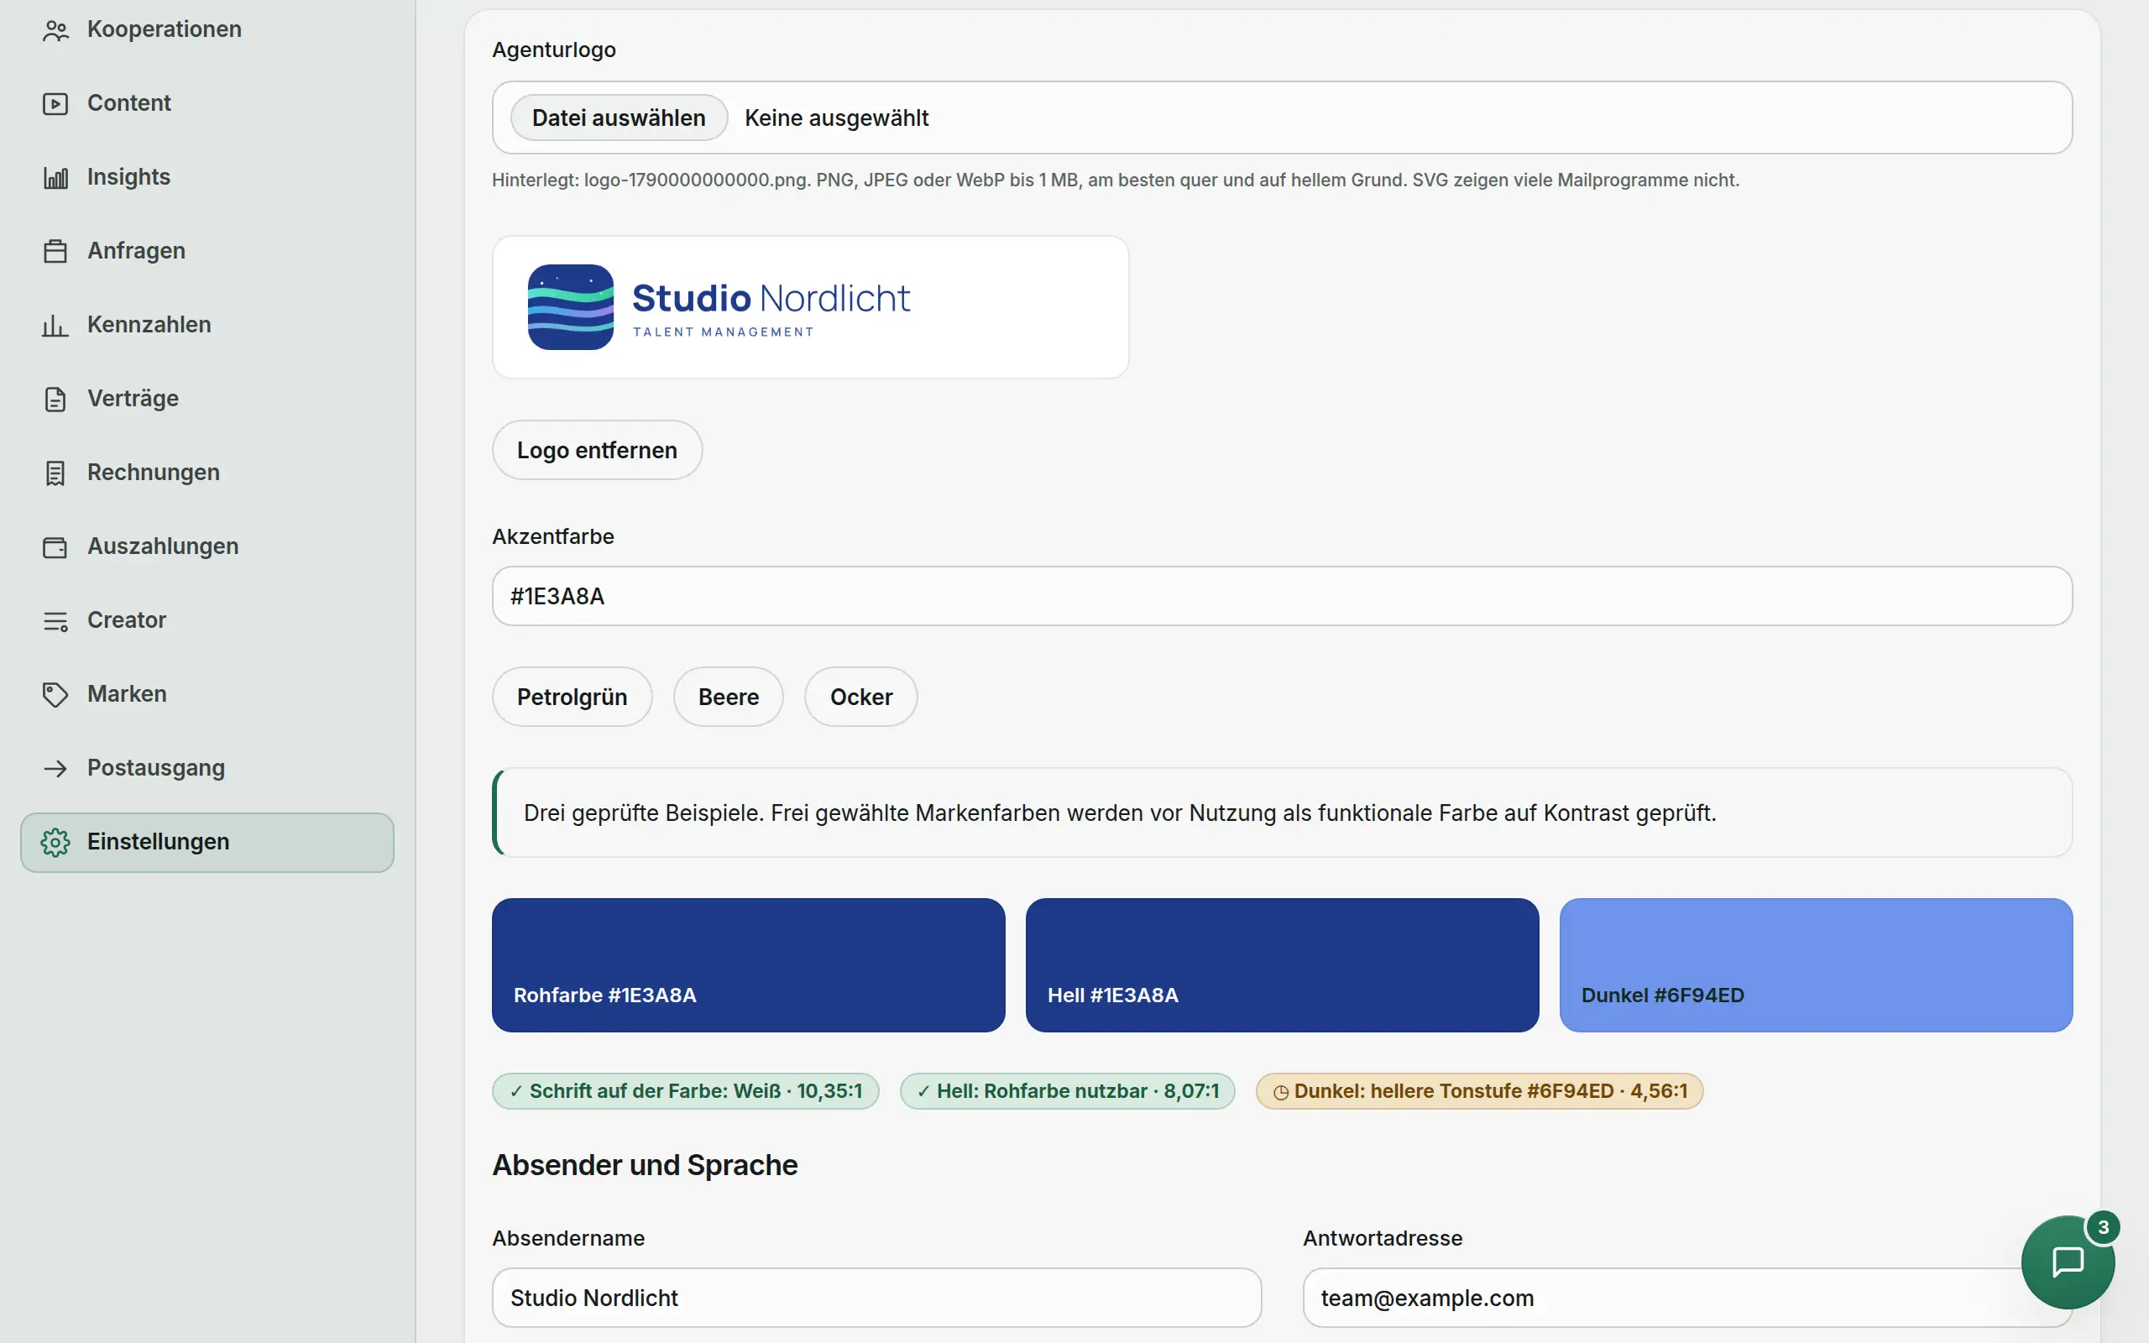Image resolution: width=2149 pixels, height=1343 pixels.
Task: Navigate to Rechnungen
Action: pyautogui.click(x=207, y=472)
